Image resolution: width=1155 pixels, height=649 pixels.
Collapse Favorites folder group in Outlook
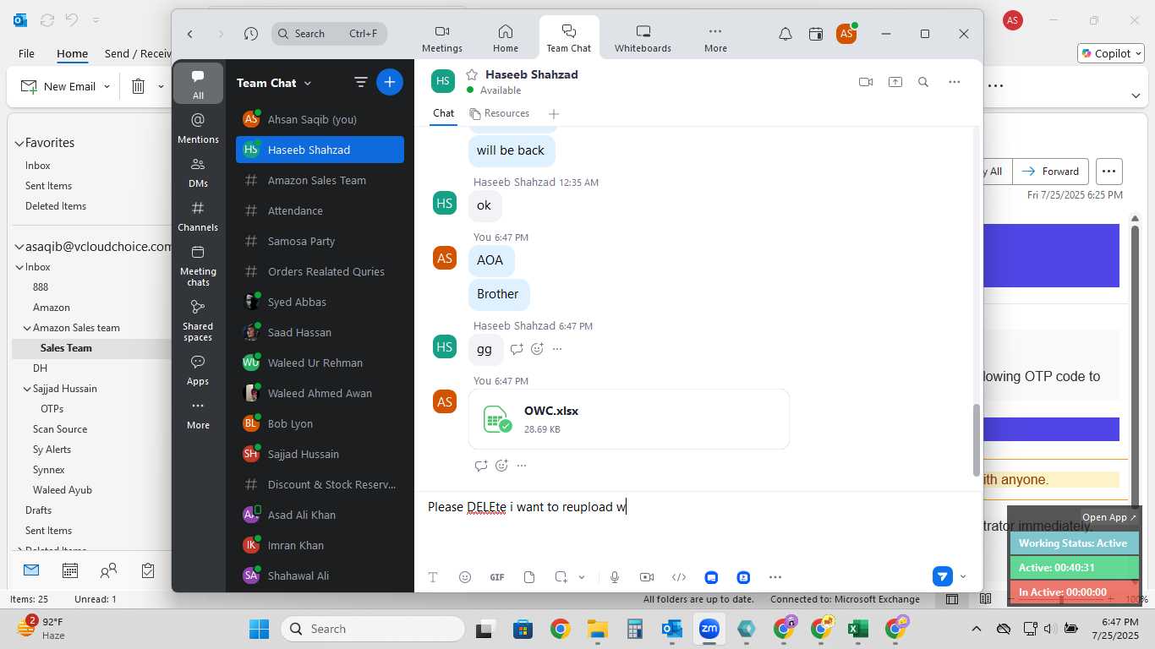[x=19, y=143]
